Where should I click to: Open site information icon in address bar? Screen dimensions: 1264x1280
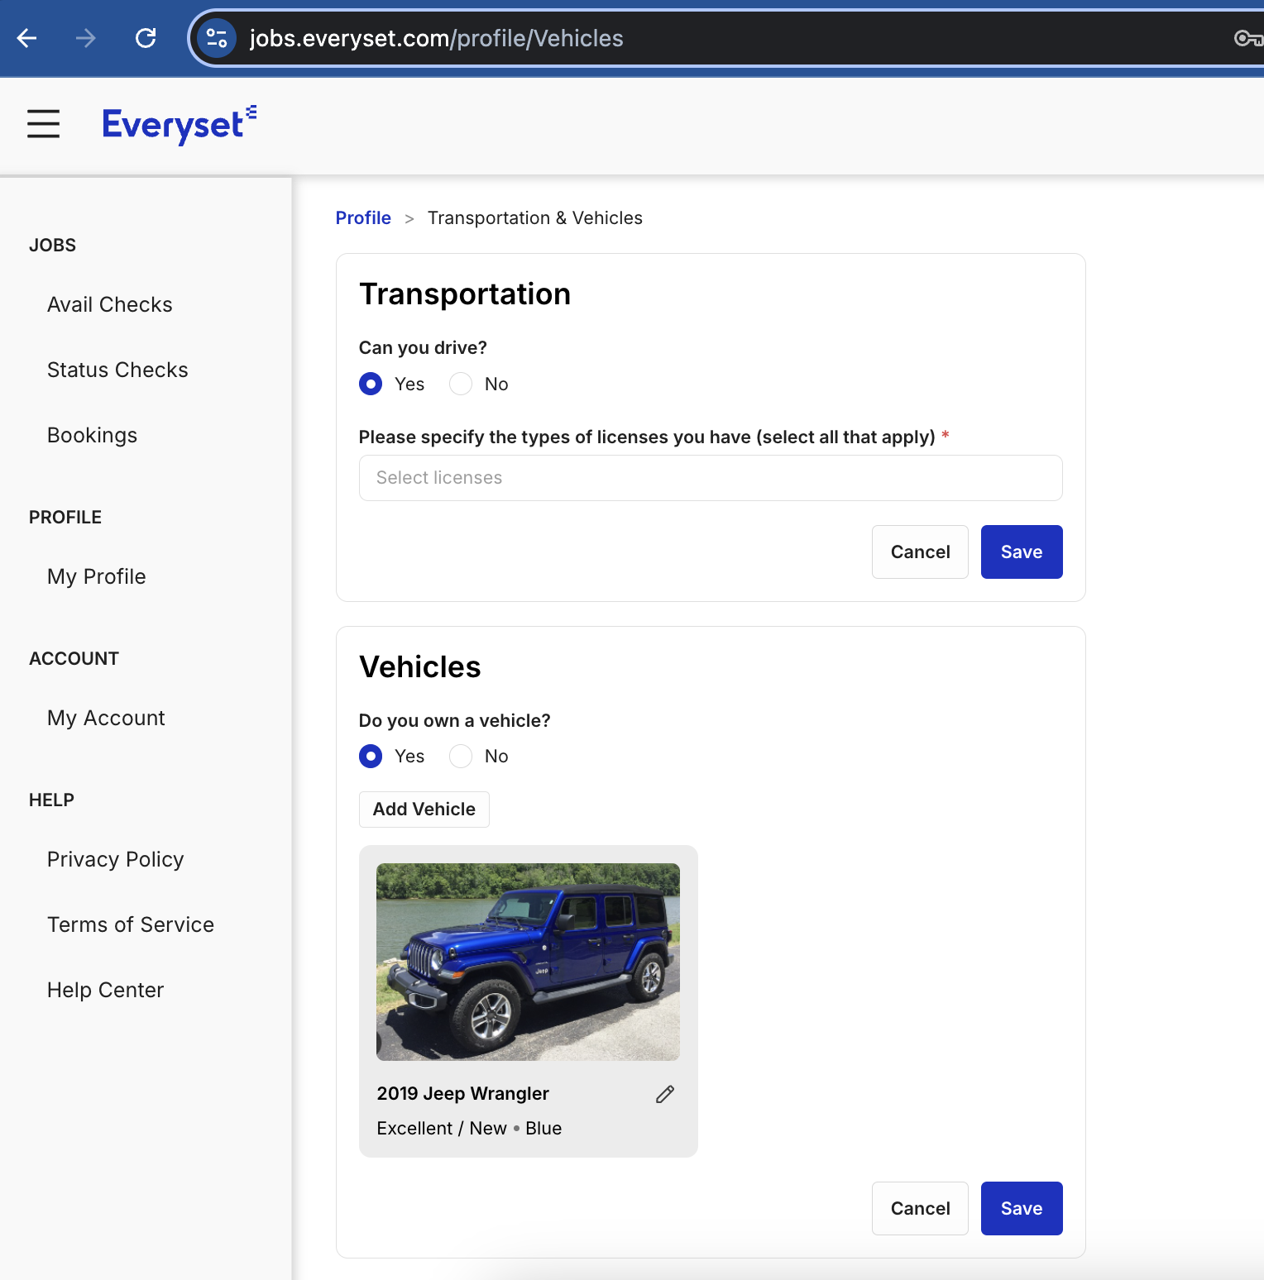[x=217, y=38]
